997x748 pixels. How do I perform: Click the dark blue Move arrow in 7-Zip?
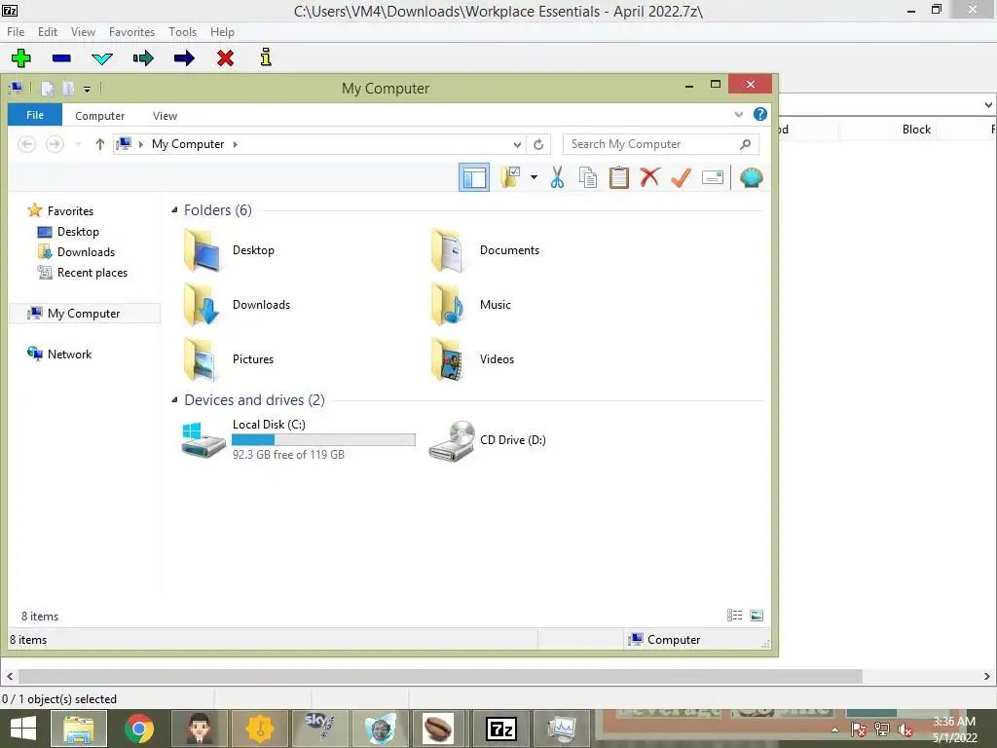184,58
